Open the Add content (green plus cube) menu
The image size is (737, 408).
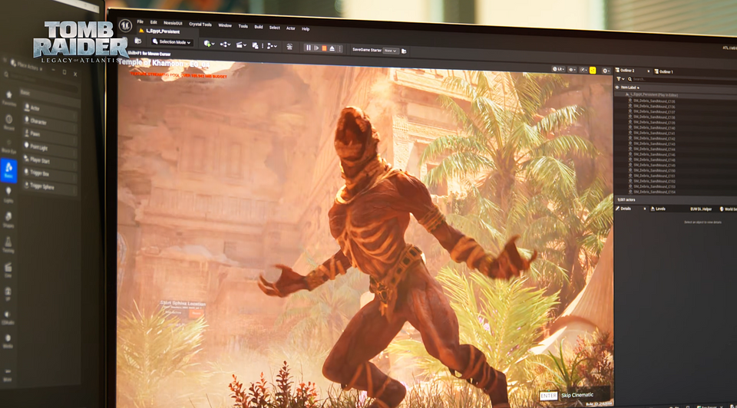coord(209,44)
